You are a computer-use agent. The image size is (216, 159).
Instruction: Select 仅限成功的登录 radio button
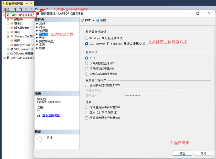87,69
